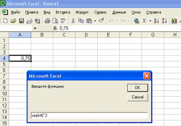Image resolution: width=181 pixels, height=126 pixels.
Task: Select column C header
Action: 64,35
